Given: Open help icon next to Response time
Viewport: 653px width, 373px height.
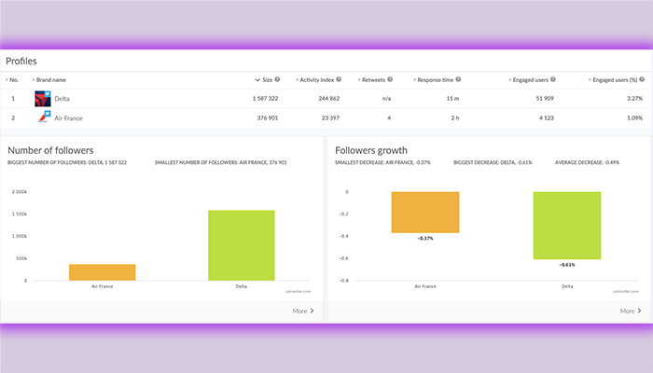Looking at the screenshot, I should pos(458,79).
